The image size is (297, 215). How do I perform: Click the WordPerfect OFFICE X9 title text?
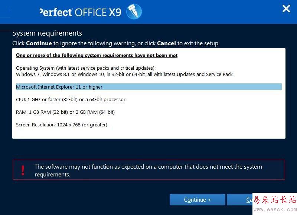click(x=80, y=12)
